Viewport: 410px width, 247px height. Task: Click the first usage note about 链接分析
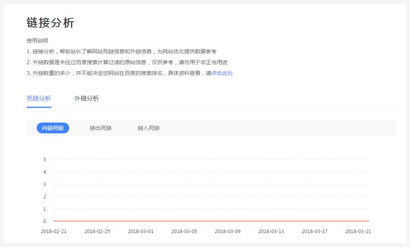coord(121,51)
